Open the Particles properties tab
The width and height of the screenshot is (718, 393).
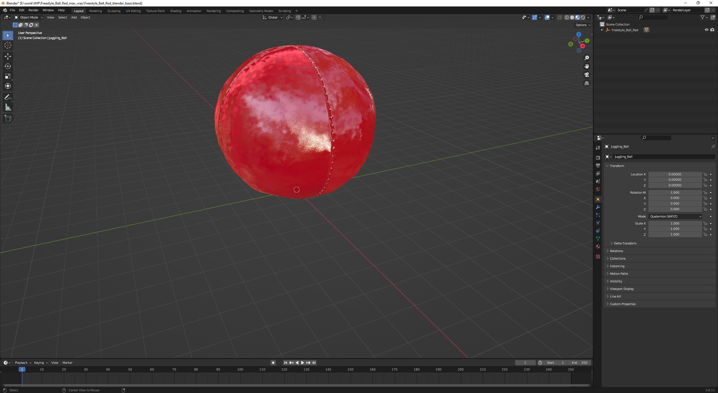pos(598,215)
